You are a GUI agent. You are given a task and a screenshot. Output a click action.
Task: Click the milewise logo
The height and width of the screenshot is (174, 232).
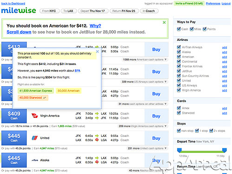coord(19,10)
